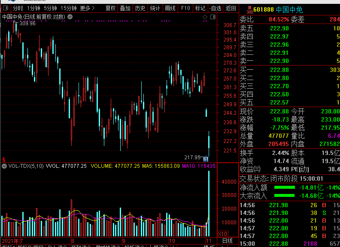
Task: Select 卖五 price 222.98
Action: tap(279, 28)
